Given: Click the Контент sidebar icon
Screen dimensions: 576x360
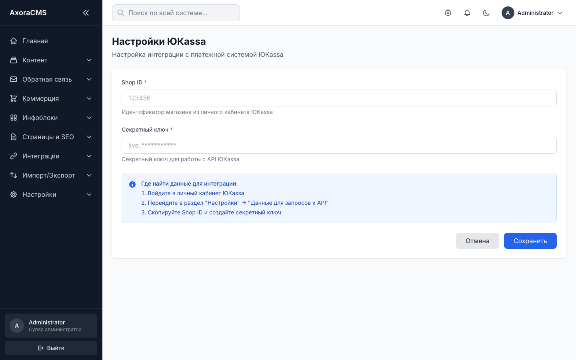Looking at the screenshot, I should pyautogui.click(x=14, y=60).
